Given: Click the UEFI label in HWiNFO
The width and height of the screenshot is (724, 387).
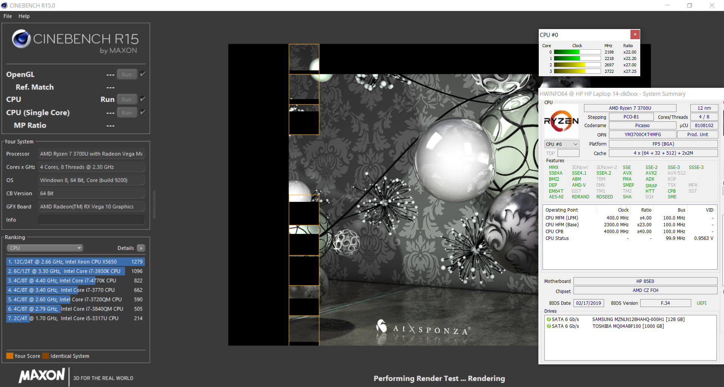Looking at the screenshot, I should coord(701,303).
